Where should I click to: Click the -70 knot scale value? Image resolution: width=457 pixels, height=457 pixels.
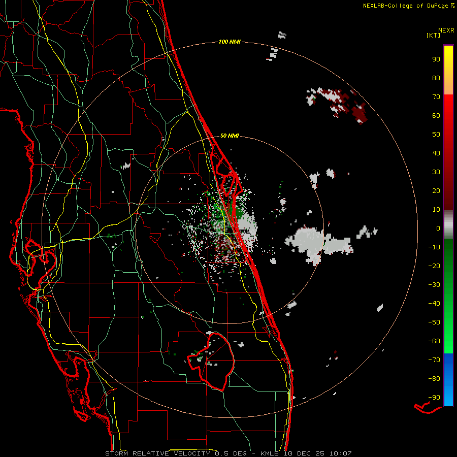coord(434,360)
